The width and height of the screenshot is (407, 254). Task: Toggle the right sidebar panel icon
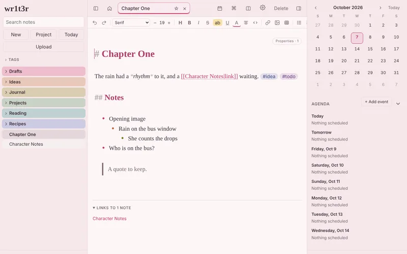(x=299, y=8)
